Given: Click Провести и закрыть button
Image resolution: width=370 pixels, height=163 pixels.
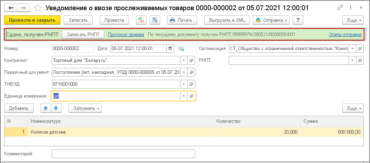Looking at the screenshot, I should click(x=33, y=20).
